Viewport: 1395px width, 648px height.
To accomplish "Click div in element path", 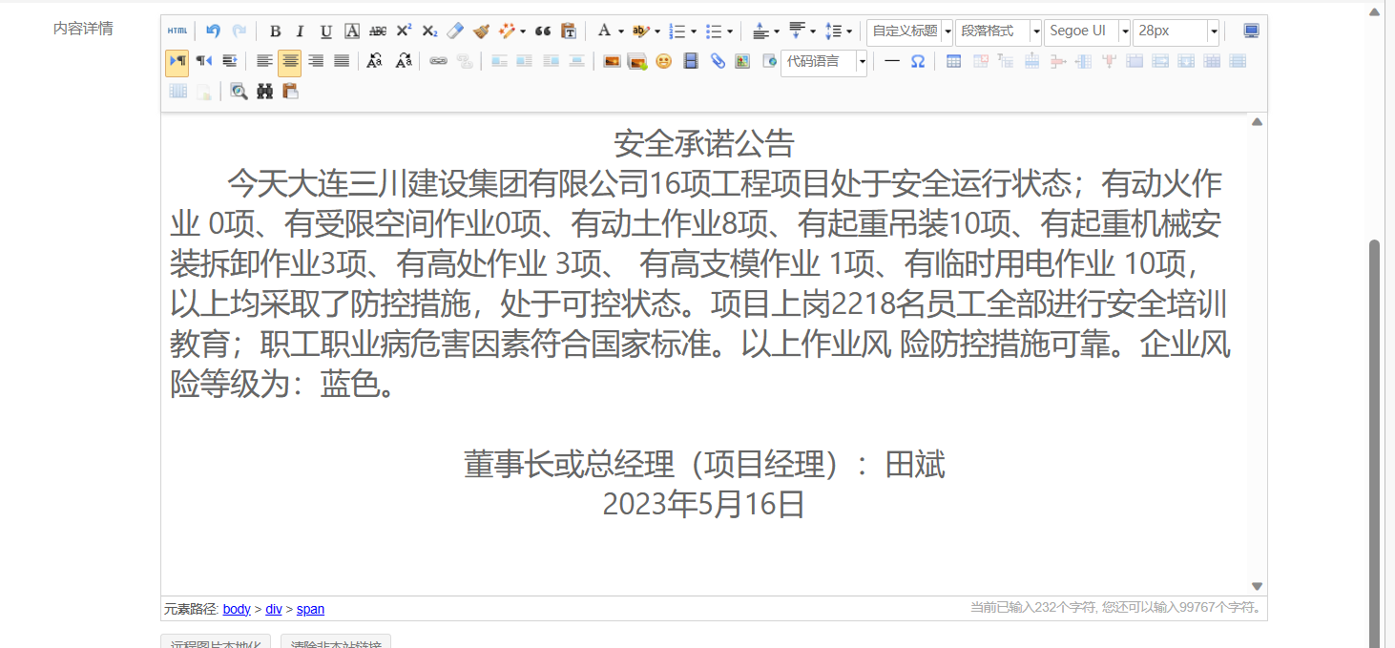I will click(x=274, y=609).
